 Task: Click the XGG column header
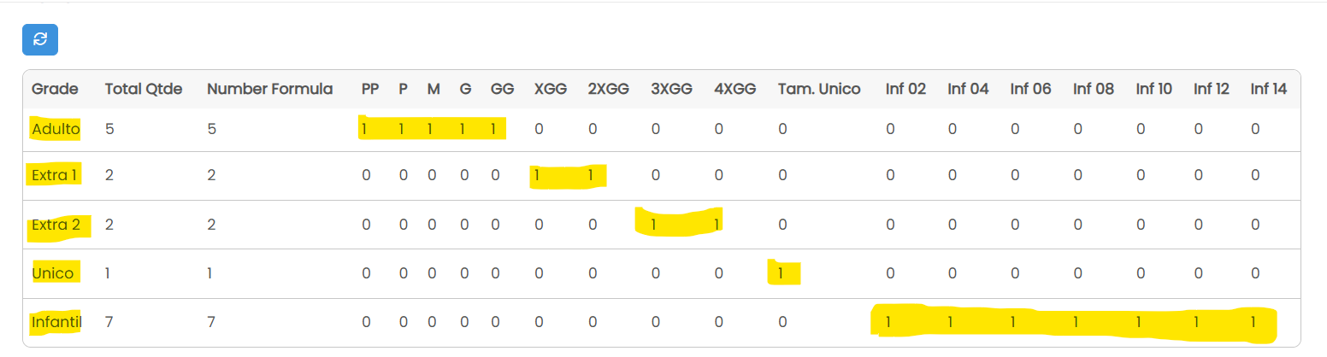(x=551, y=89)
